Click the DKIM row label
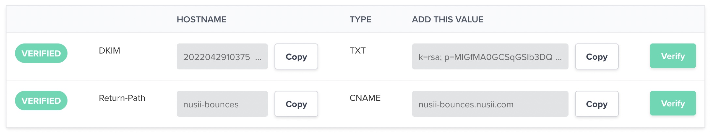710x133 pixels. point(110,51)
